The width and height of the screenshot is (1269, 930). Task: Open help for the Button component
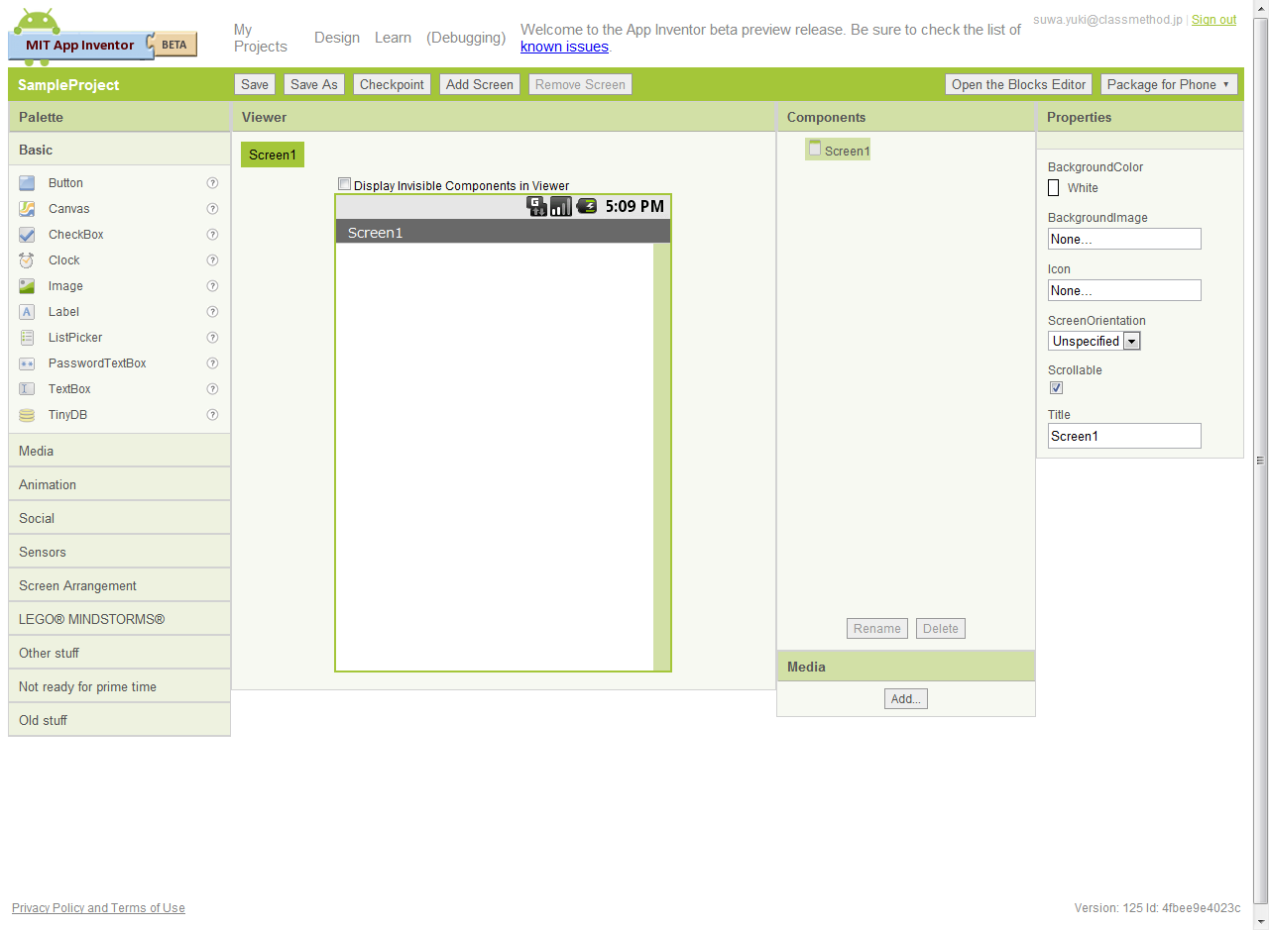(x=212, y=183)
